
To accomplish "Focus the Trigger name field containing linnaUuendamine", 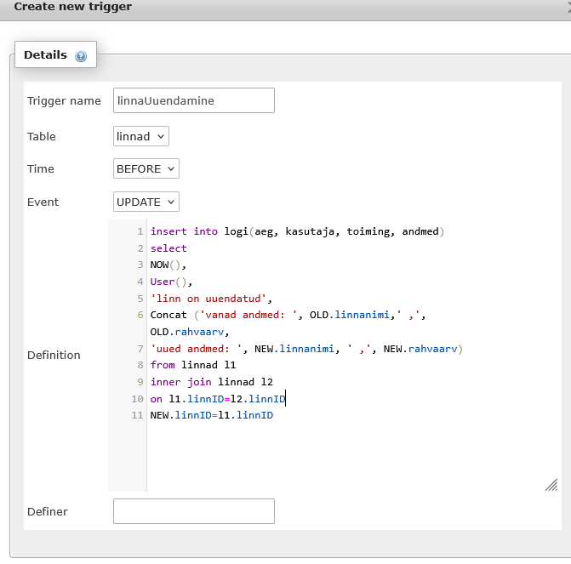I will pyautogui.click(x=194, y=100).
